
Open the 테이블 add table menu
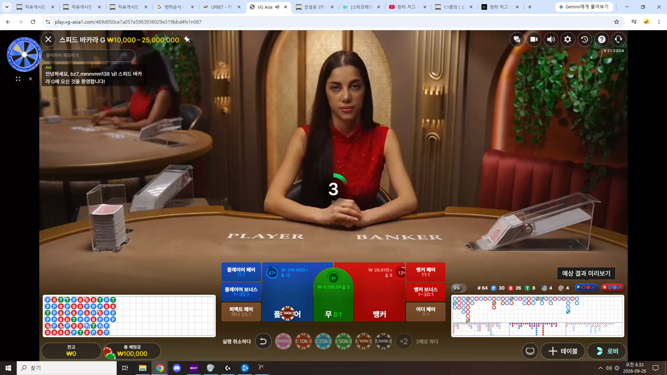pyautogui.click(x=563, y=351)
